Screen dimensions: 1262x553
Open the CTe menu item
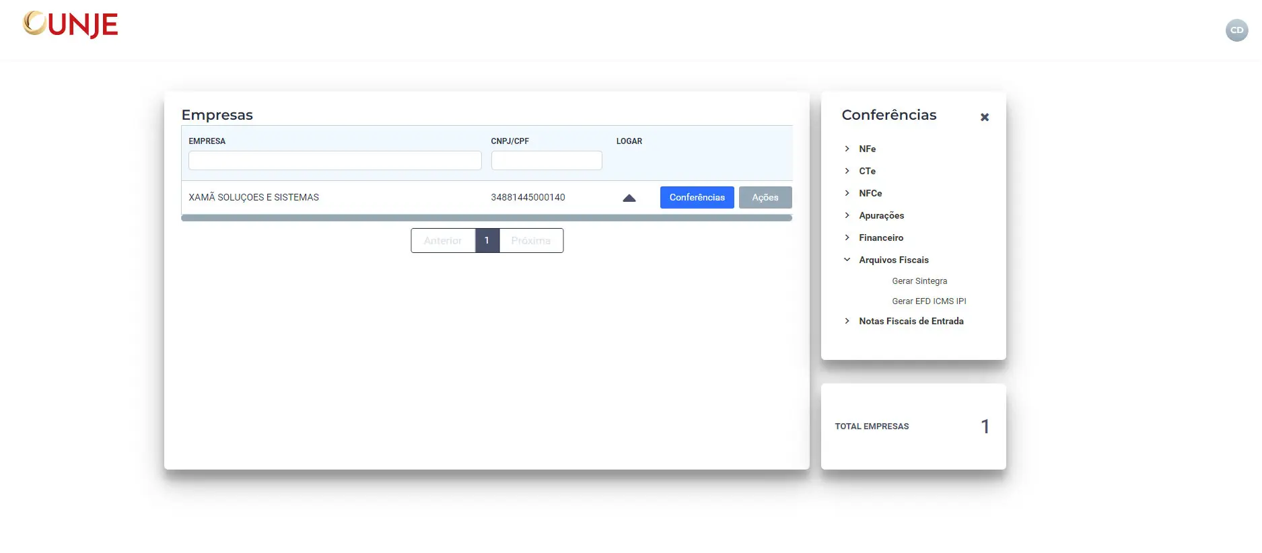tap(867, 171)
